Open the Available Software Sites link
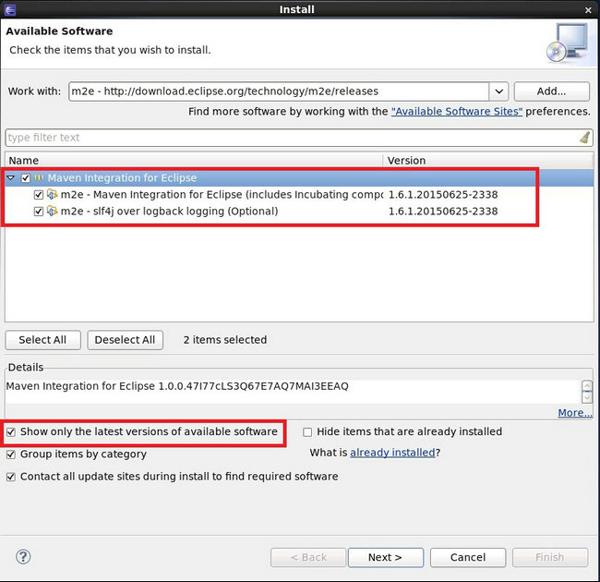Screen dimensions: 600x582 457,112
